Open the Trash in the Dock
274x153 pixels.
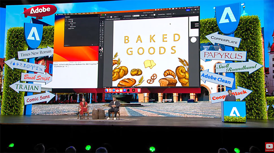tap(139, 90)
